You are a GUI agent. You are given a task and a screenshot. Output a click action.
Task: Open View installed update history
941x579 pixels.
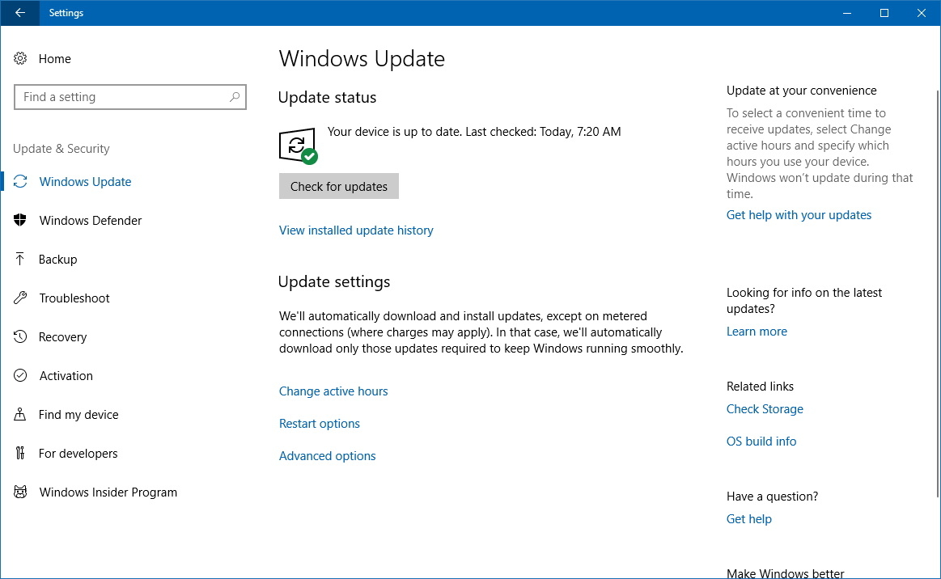point(356,230)
